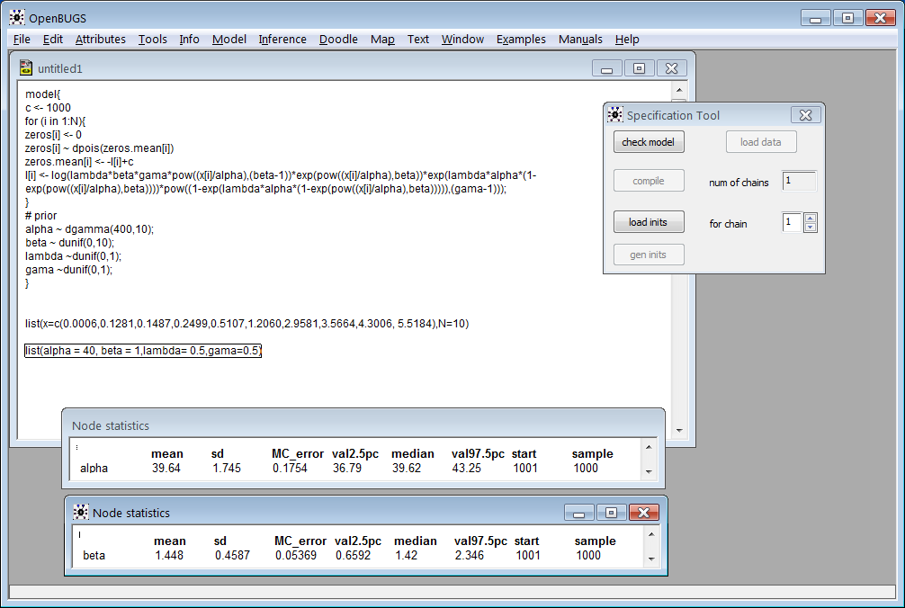Click the check model button
Viewport: 905px width, 608px height.
tap(649, 142)
